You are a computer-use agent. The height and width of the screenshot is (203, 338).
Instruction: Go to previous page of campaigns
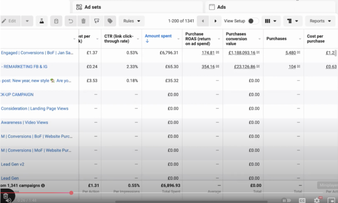tap(203, 21)
